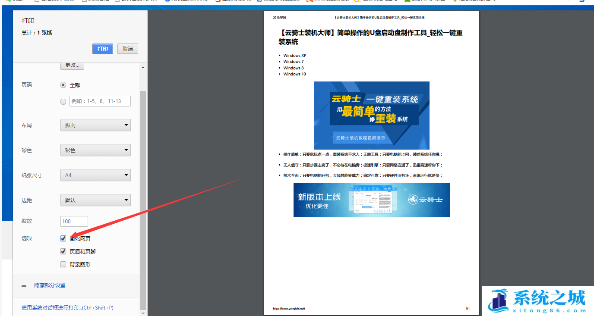Click the "Windows 8" bullet in preview
This screenshot has width=594, height=316.
294,68
